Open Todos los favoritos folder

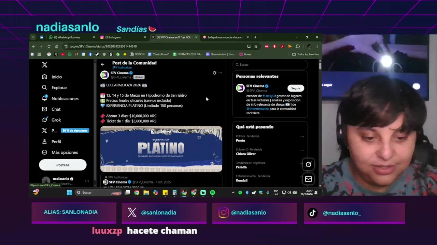[306, 54]
